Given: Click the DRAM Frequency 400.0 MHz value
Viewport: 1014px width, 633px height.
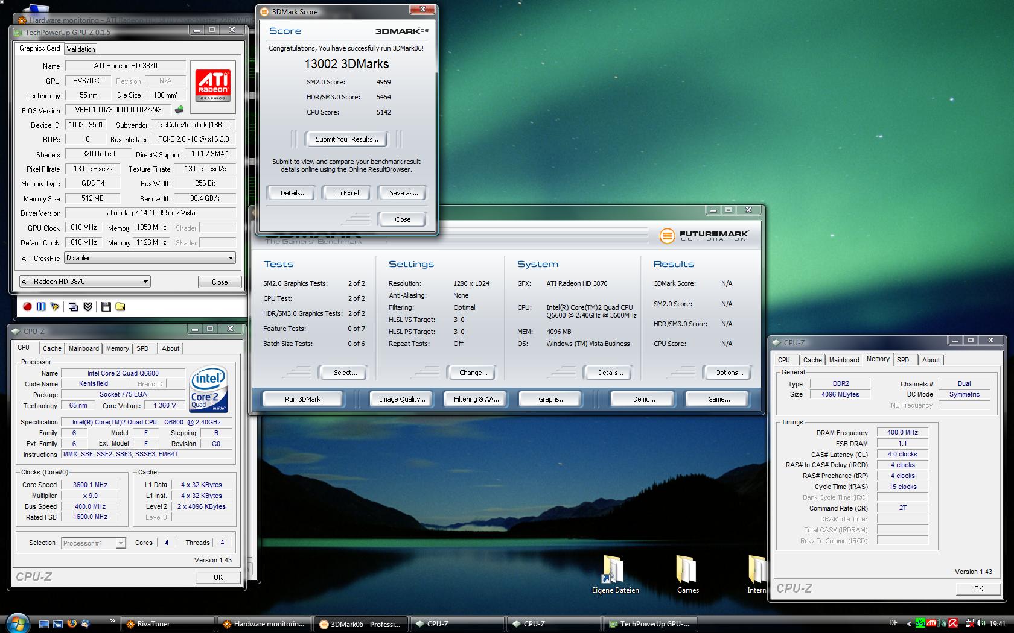Looking at the screenshot, I should pos(902,432).
